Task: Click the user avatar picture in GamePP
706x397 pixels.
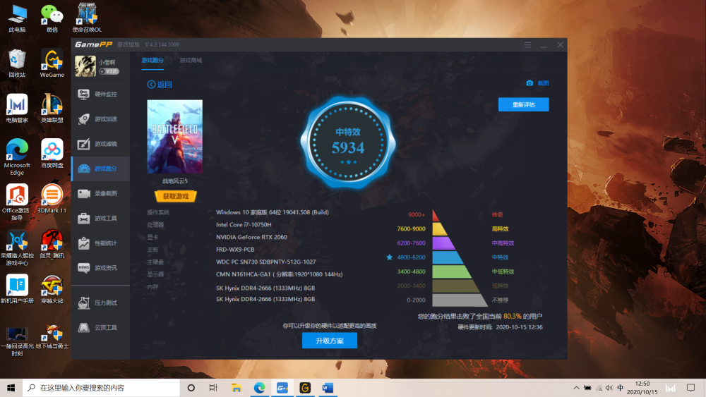Action: tap(85, 66)
